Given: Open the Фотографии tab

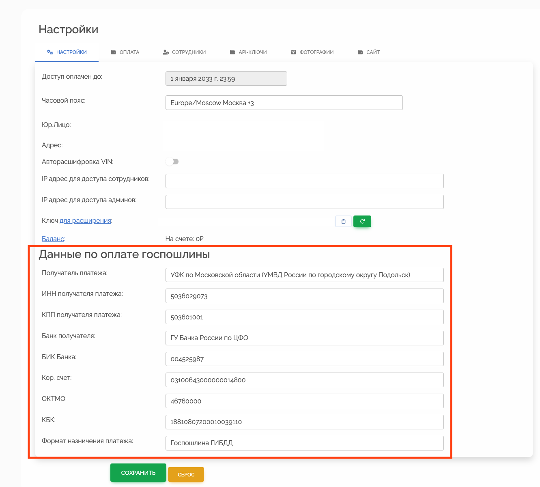Looking at the screenshot, I should 312,52.
